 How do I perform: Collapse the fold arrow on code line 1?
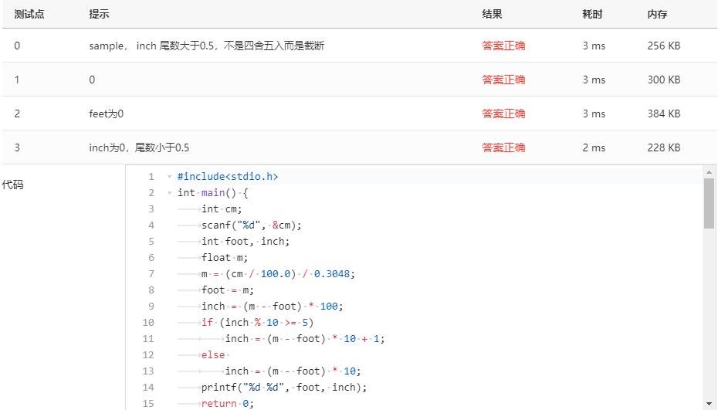click(169, 177)
